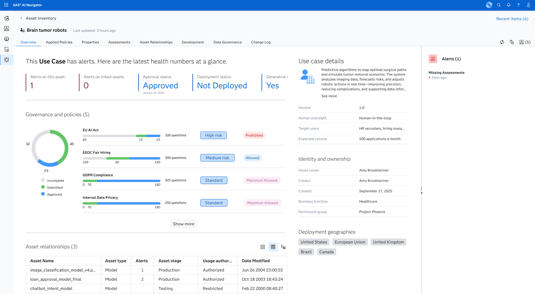Screen dimensions: 535x294
Task: Switch to the Assessments tab
Action: [119, 42]
